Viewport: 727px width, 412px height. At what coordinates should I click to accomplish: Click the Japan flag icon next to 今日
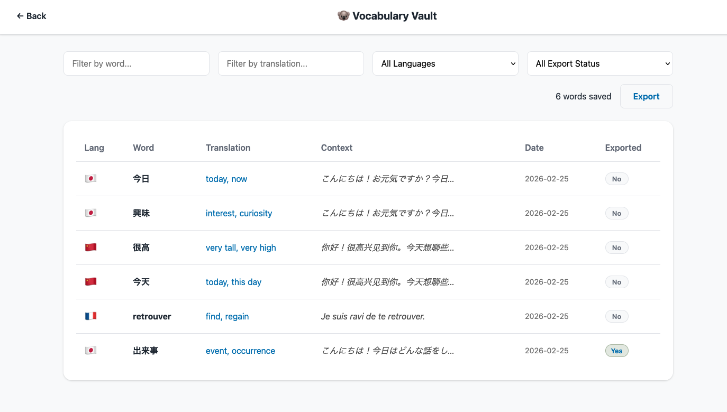[x=90, y=178]
